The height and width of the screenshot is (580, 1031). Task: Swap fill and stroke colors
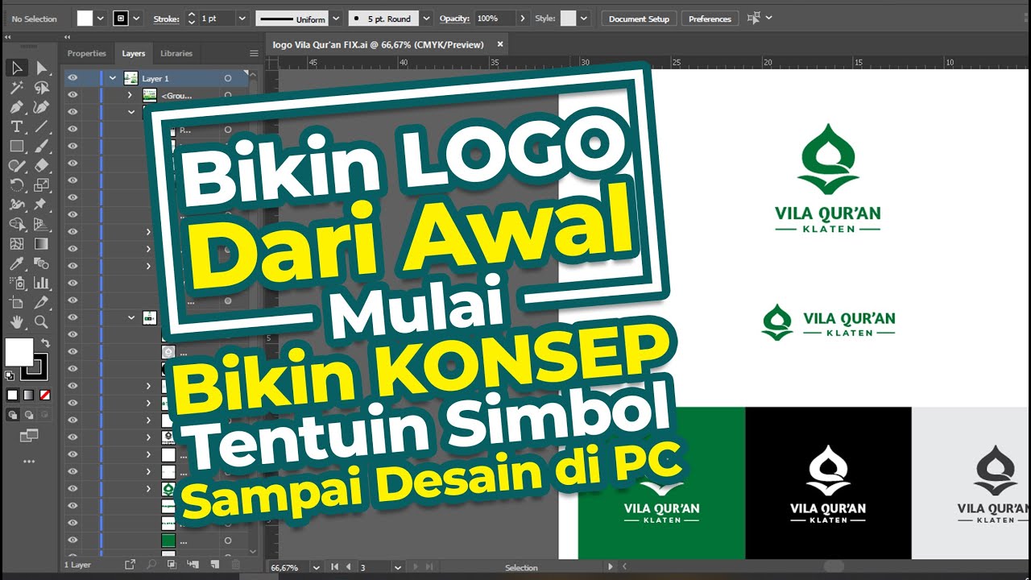click(x=47, y=343)
